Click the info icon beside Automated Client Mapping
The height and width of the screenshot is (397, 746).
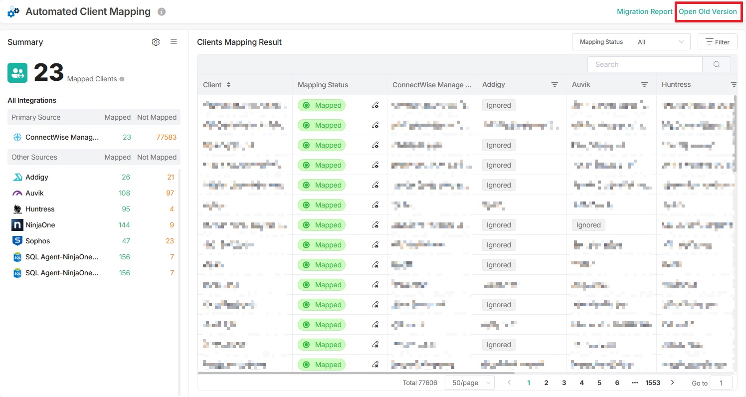(x=161, y=11)
